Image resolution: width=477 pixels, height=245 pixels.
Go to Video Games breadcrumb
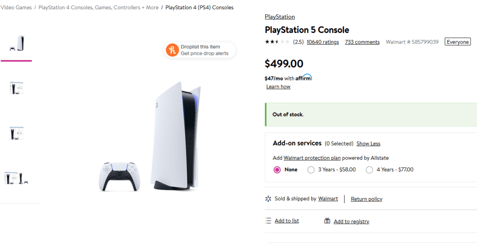tap(16, 7)
